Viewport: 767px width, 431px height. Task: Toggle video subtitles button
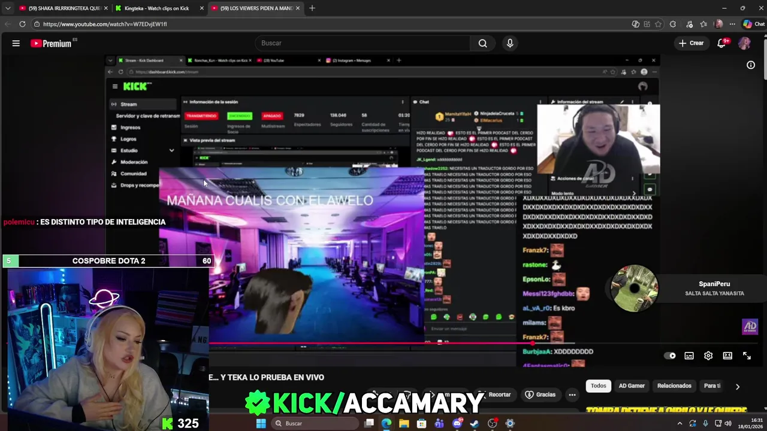coord(689,356)
